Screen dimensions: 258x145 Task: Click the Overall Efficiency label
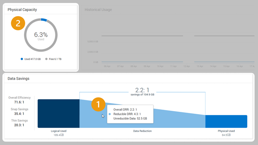(19, 98)
